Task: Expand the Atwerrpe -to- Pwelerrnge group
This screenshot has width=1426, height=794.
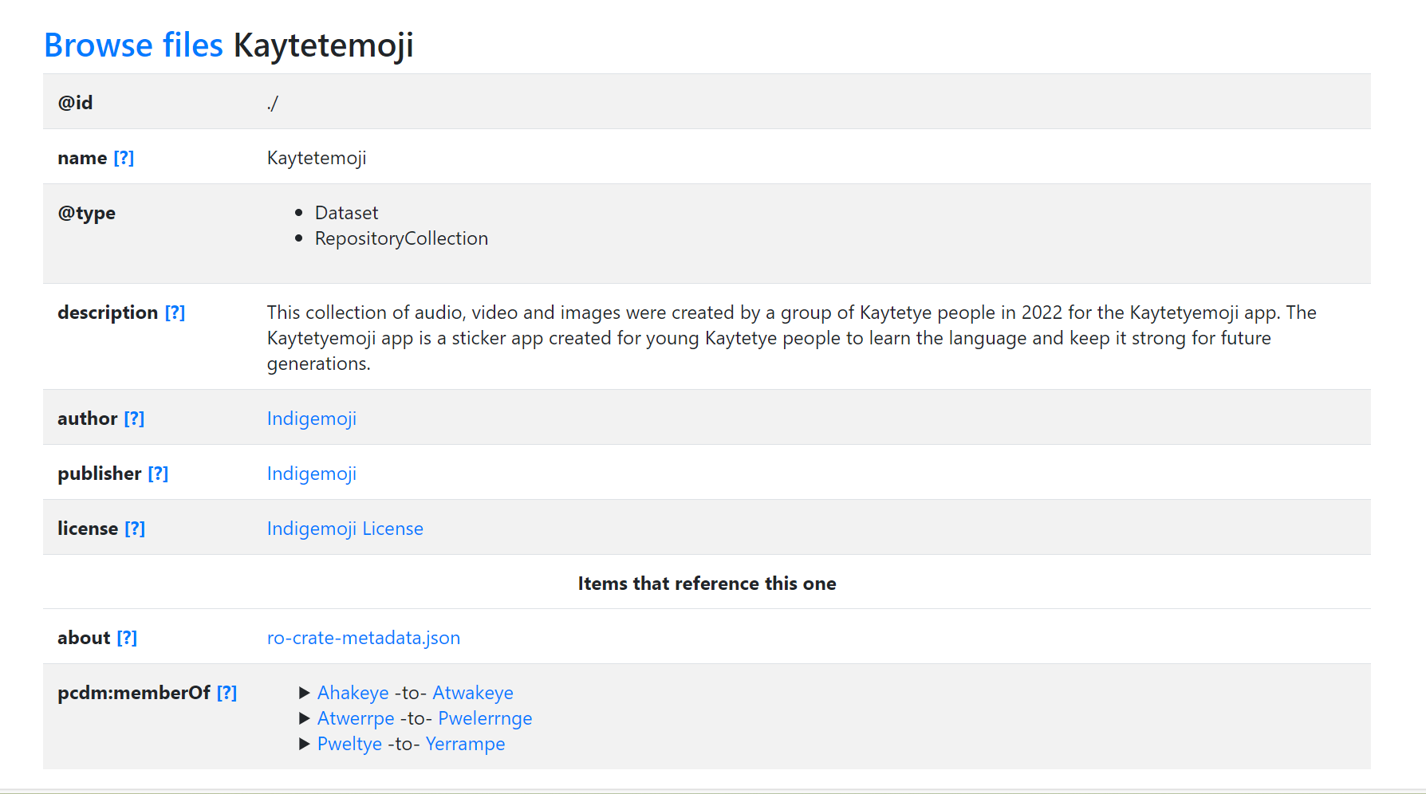Action: click(304, 718)
